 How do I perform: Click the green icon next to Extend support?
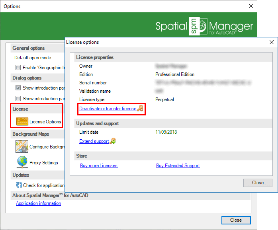pyautogui.click(x=113, y=141)
